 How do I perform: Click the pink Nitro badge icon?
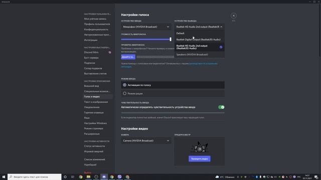[x=110, y=52]
